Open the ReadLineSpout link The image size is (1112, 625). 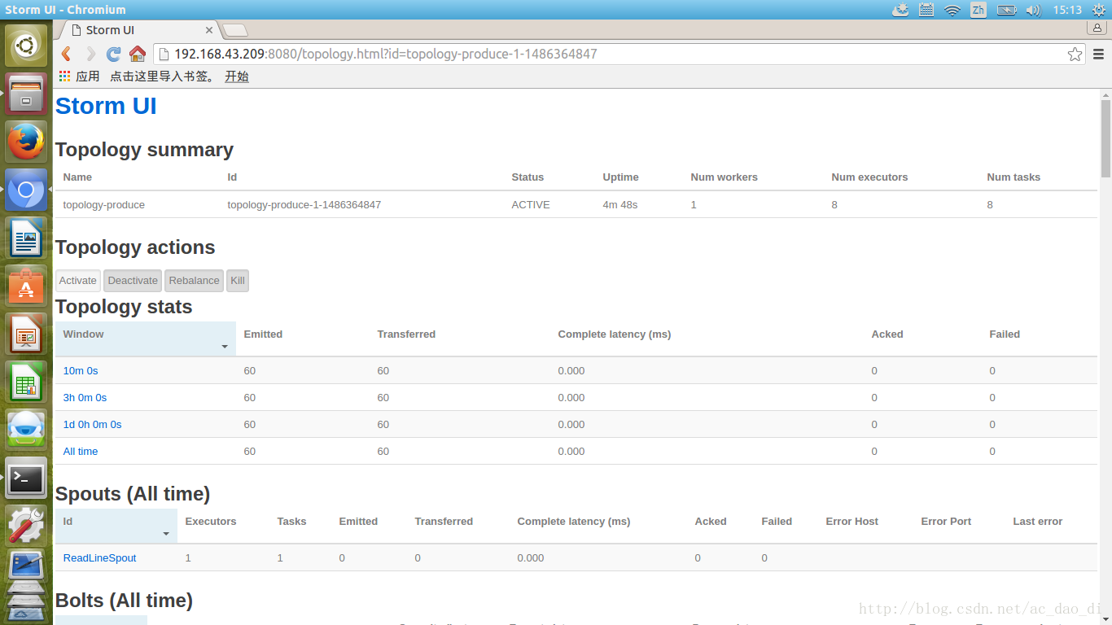pos(100,557)
